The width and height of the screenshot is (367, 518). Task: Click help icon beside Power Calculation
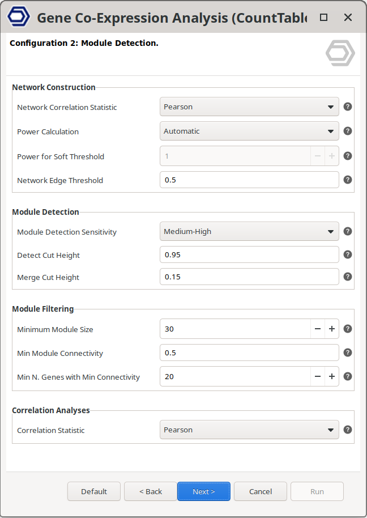(348, 131)
